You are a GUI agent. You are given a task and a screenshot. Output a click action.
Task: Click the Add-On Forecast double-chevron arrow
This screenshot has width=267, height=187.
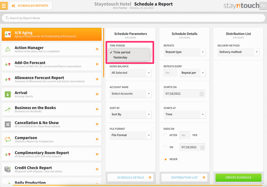click(x=97, y=64)
